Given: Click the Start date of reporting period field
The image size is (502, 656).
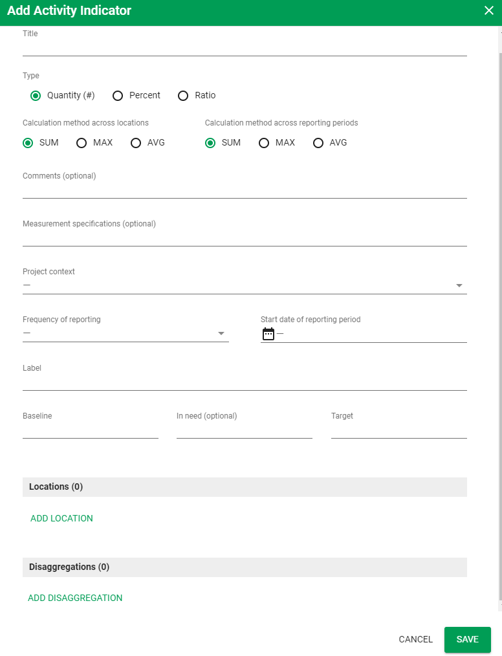Looking at the screenshot, I should click(x=364, y=333).
